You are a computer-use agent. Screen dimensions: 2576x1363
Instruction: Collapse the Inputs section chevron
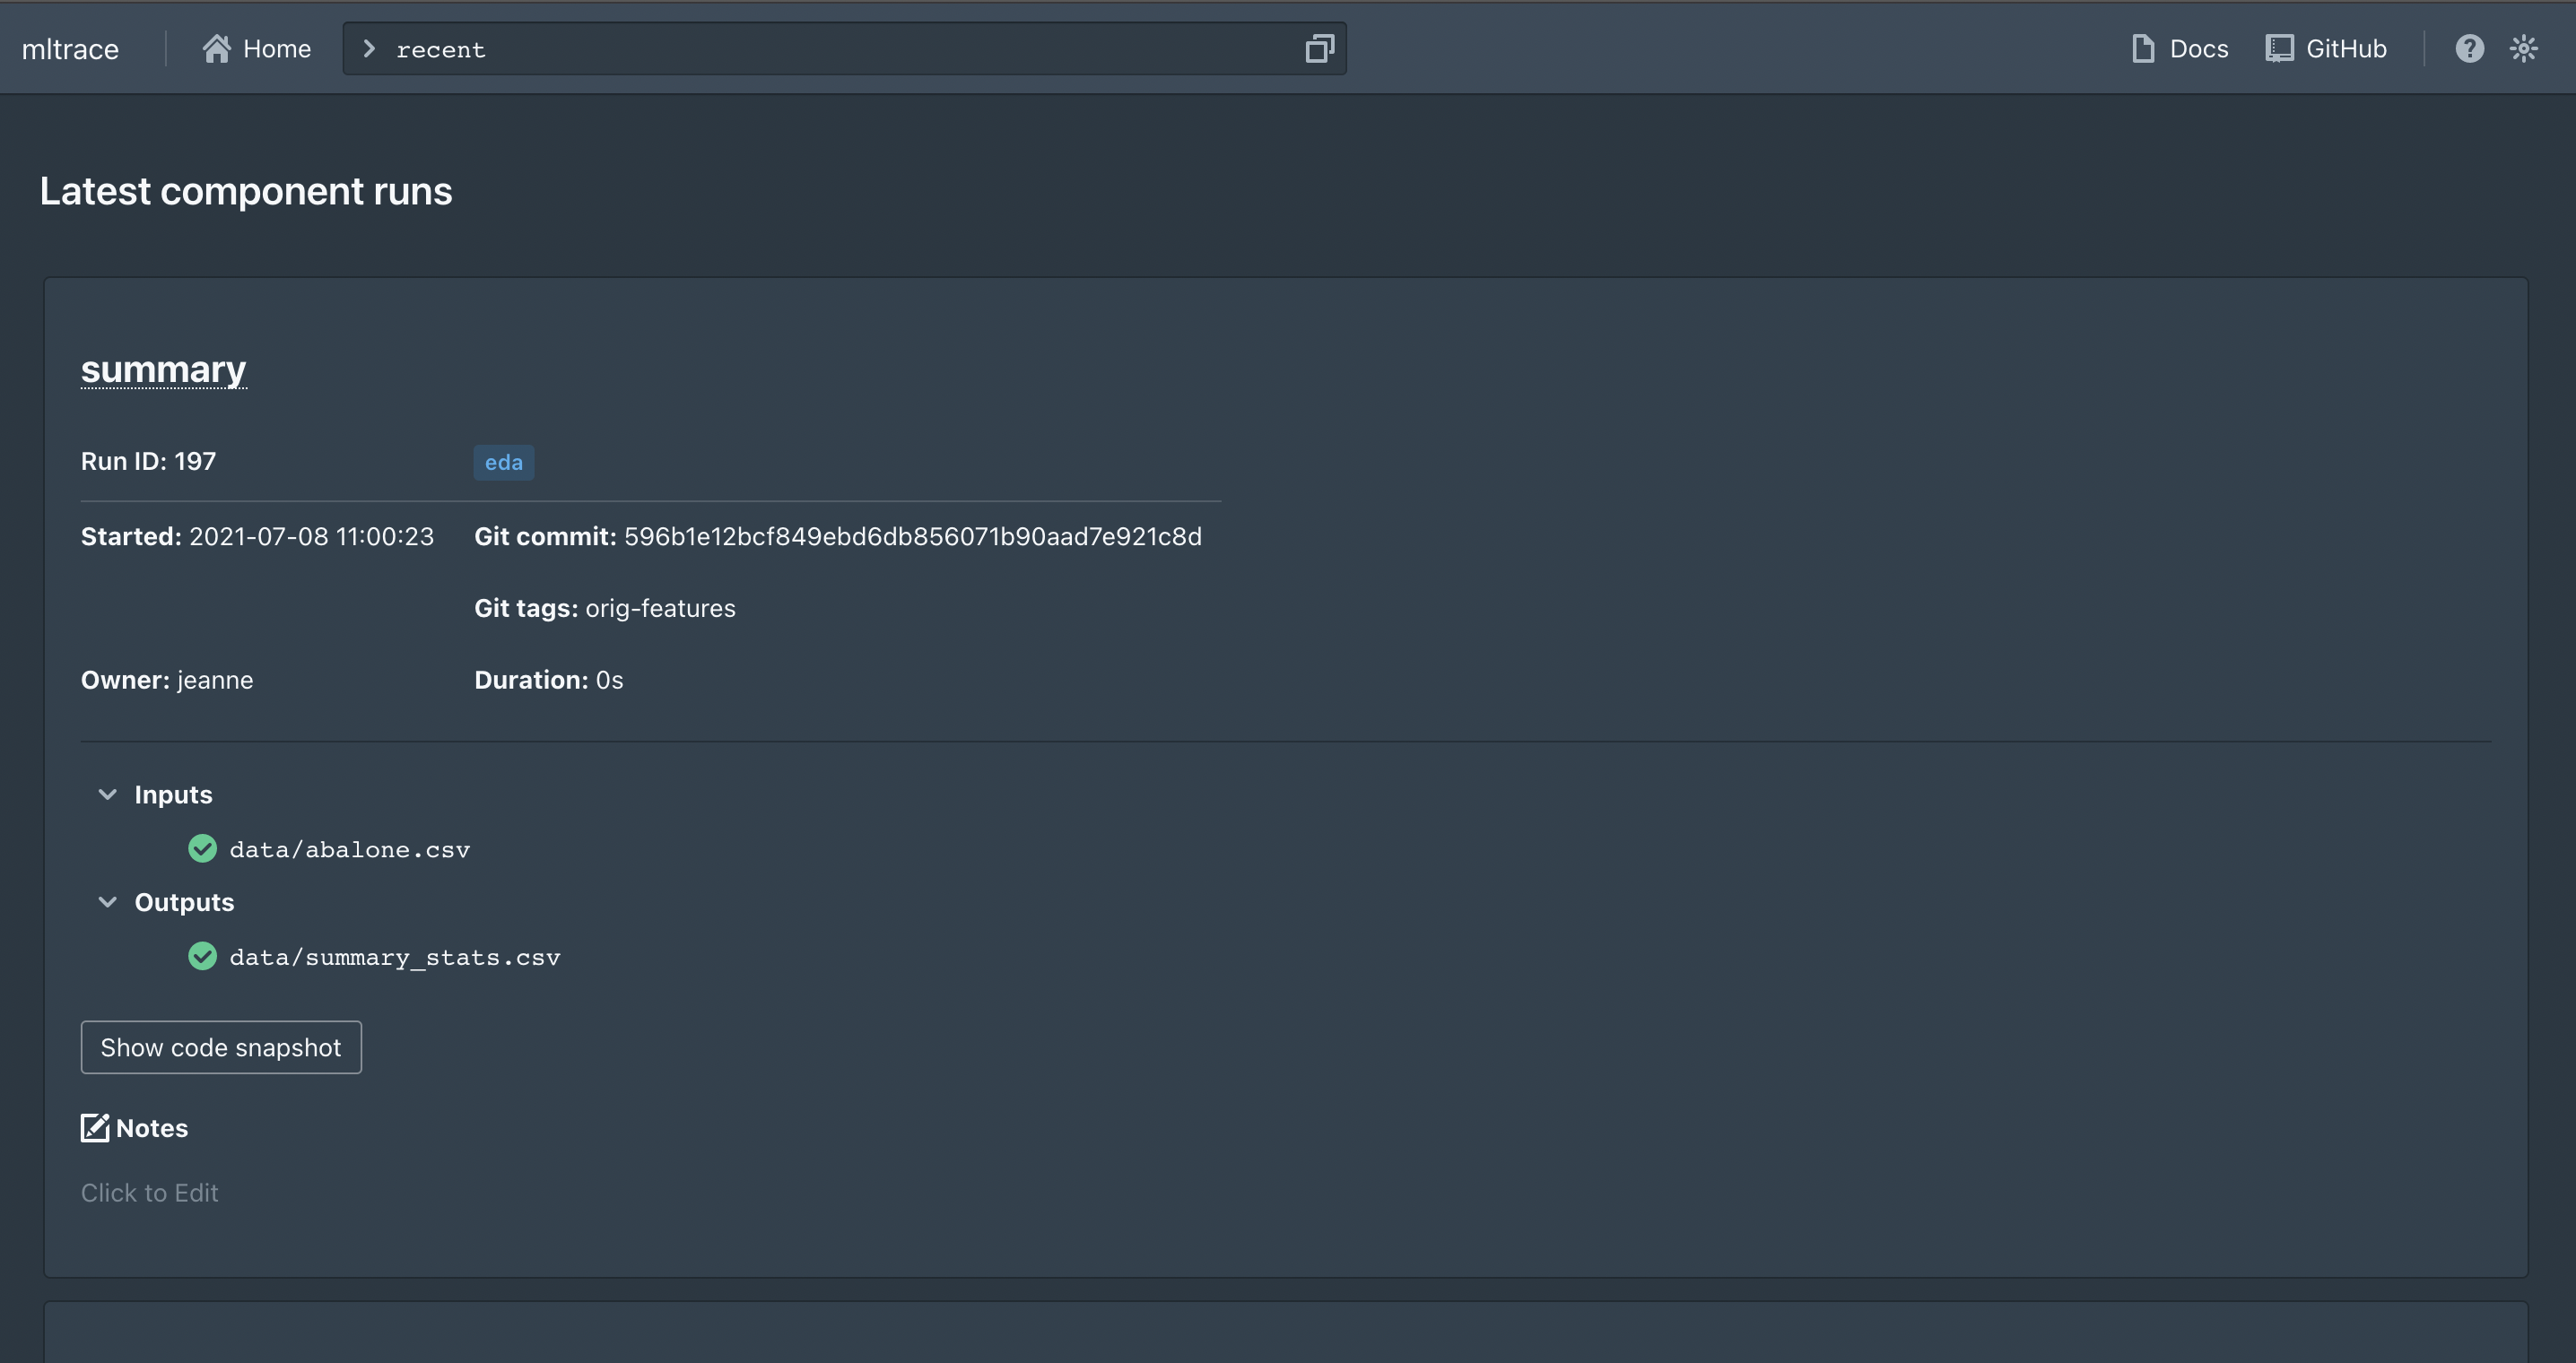point(108,794)
